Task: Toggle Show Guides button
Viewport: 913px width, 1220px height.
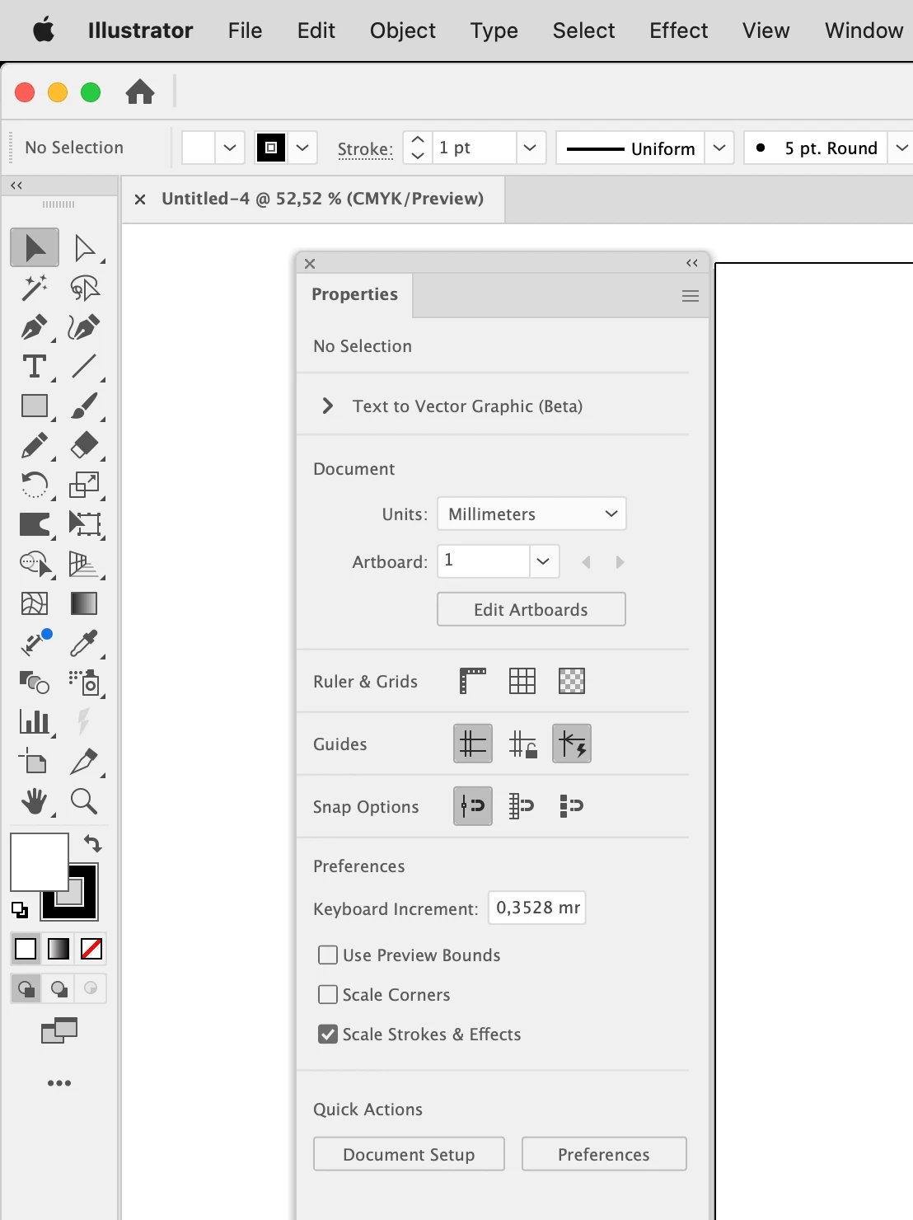Action: click(473, 744)
